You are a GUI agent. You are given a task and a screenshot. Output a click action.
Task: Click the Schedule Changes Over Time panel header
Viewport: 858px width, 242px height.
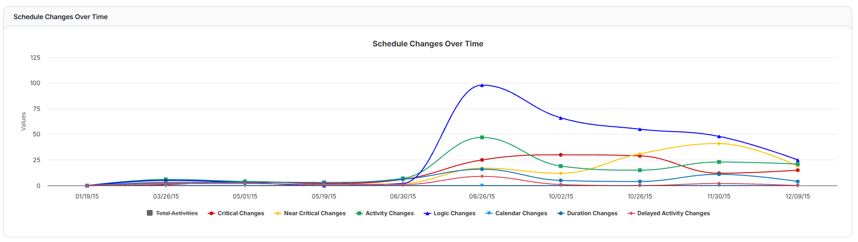coord(60,17)
